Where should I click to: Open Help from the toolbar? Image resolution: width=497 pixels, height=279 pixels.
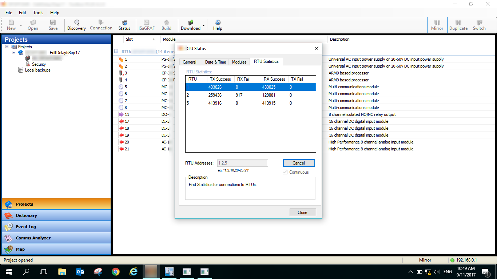(x=218, y=25)
